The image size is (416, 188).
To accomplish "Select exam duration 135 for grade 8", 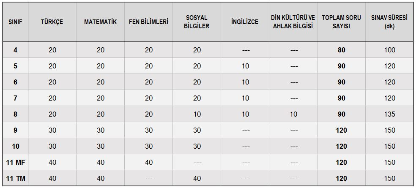I will tap(389, 114).
